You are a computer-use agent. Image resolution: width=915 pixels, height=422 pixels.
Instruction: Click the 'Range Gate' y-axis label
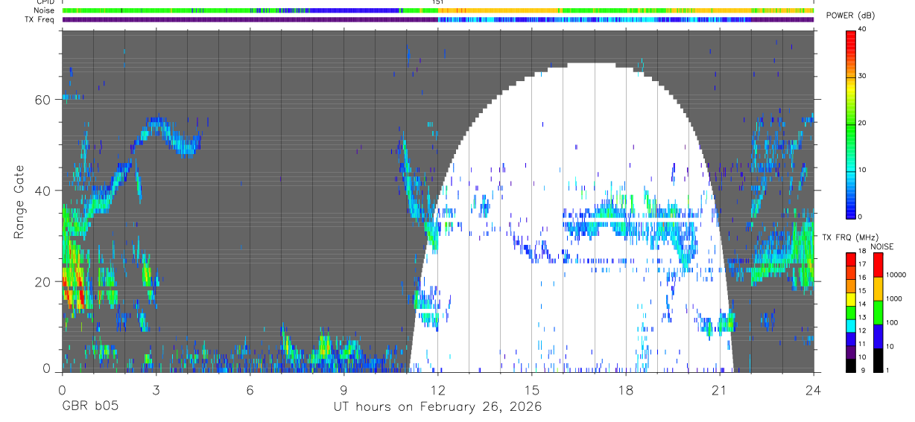(x=19, y=202)
